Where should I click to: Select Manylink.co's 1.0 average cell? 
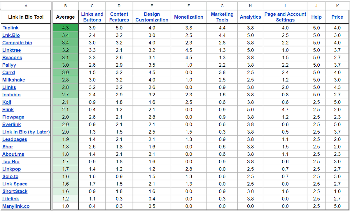pyautogui.click(x=65, y=206)
